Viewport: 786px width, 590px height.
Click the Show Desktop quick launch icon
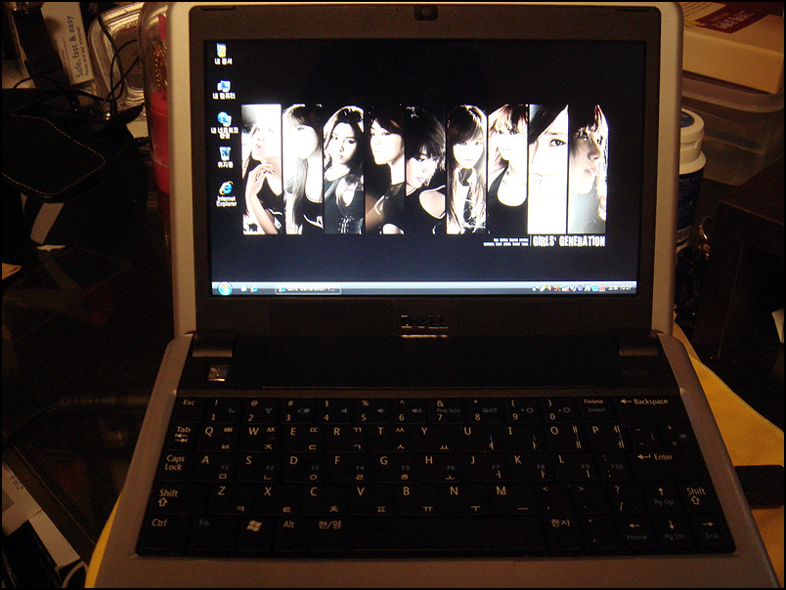243,288
